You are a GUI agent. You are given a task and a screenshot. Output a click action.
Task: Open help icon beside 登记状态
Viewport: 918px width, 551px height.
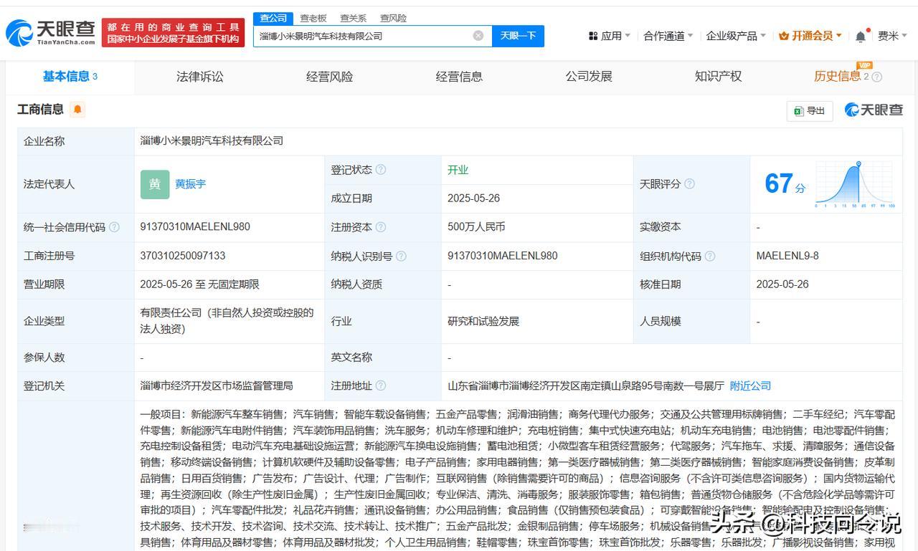381,170
